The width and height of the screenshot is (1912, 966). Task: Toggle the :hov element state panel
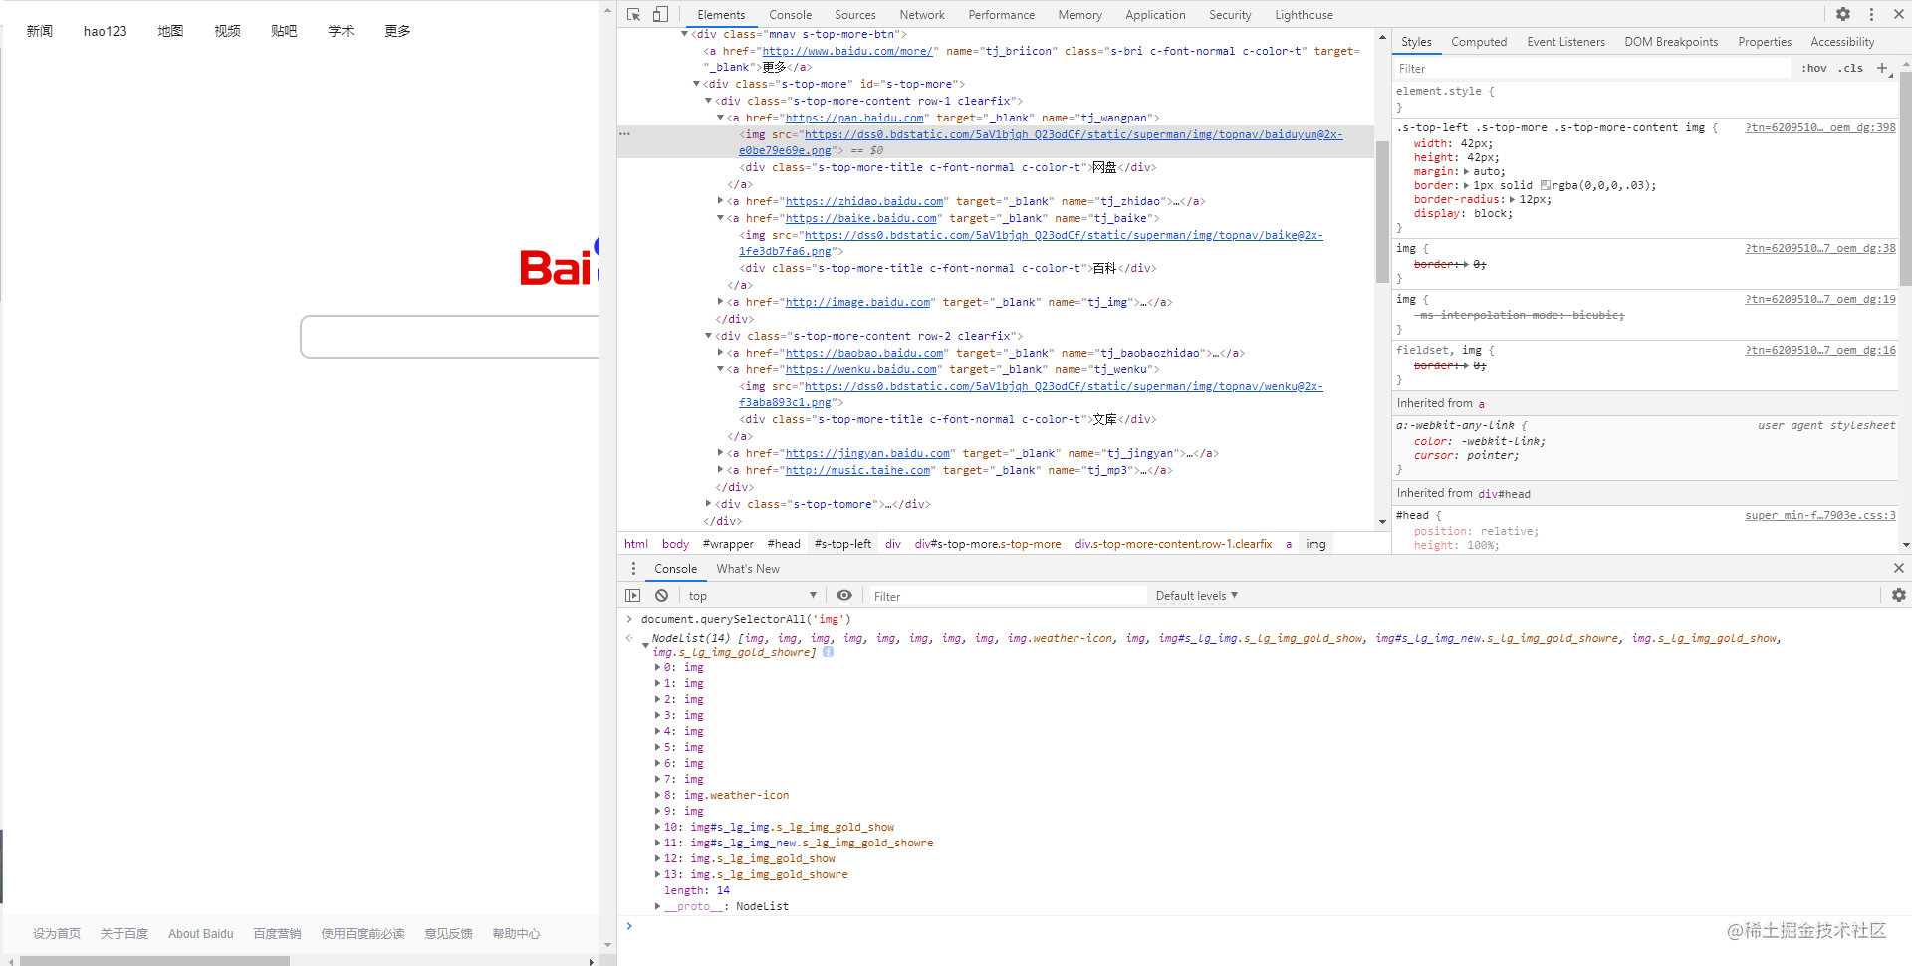[1814, 68]
